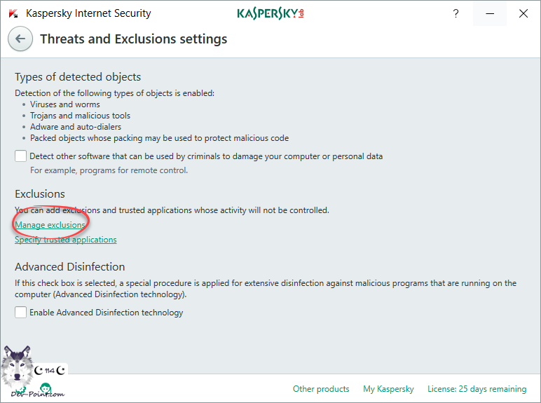Screen dimensions: 541x403
Task: Click the Types of detected objects heading
Action: 78,77
